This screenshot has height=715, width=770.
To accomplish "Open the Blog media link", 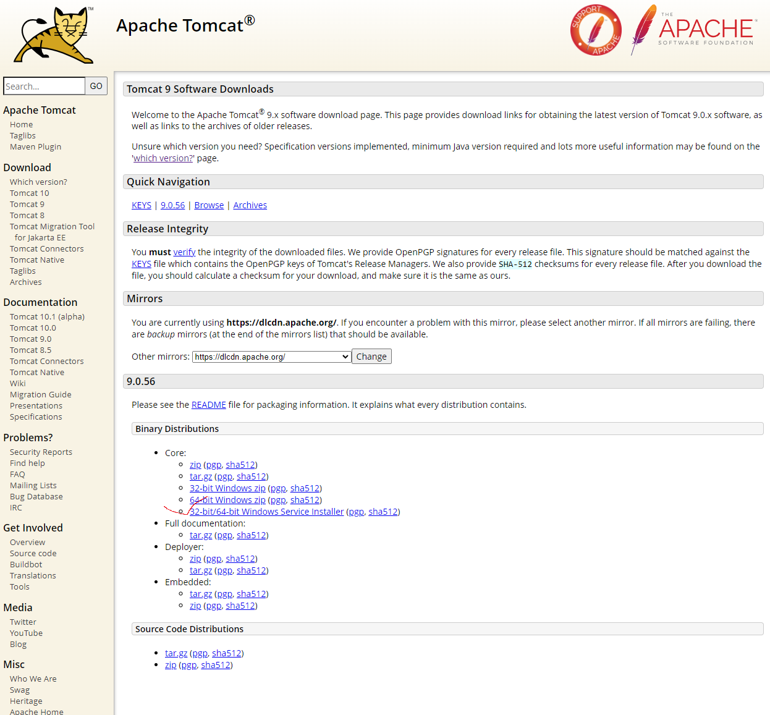I will point(18,644).
